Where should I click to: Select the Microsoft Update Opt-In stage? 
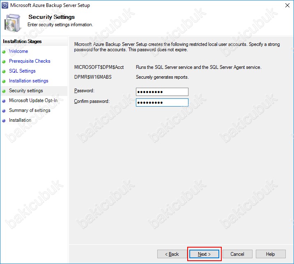(33, 100)
